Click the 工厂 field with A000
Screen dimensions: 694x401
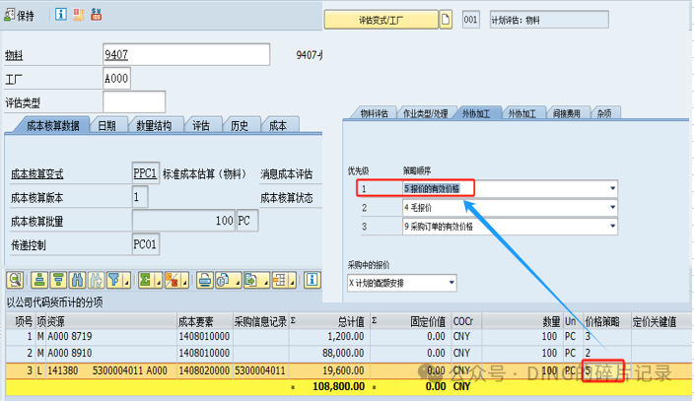pos(116,79)
